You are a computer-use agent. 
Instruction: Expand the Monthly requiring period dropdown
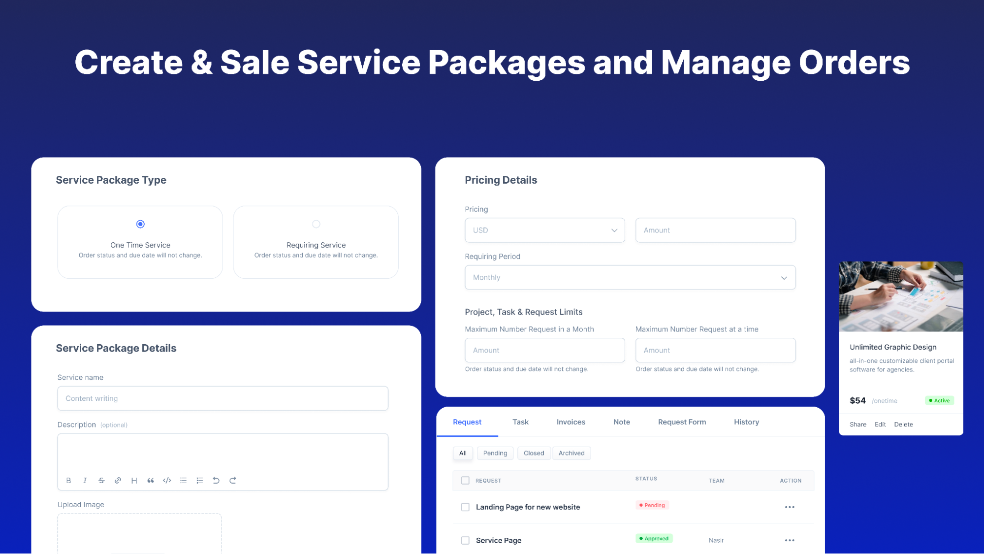point(630,277)
